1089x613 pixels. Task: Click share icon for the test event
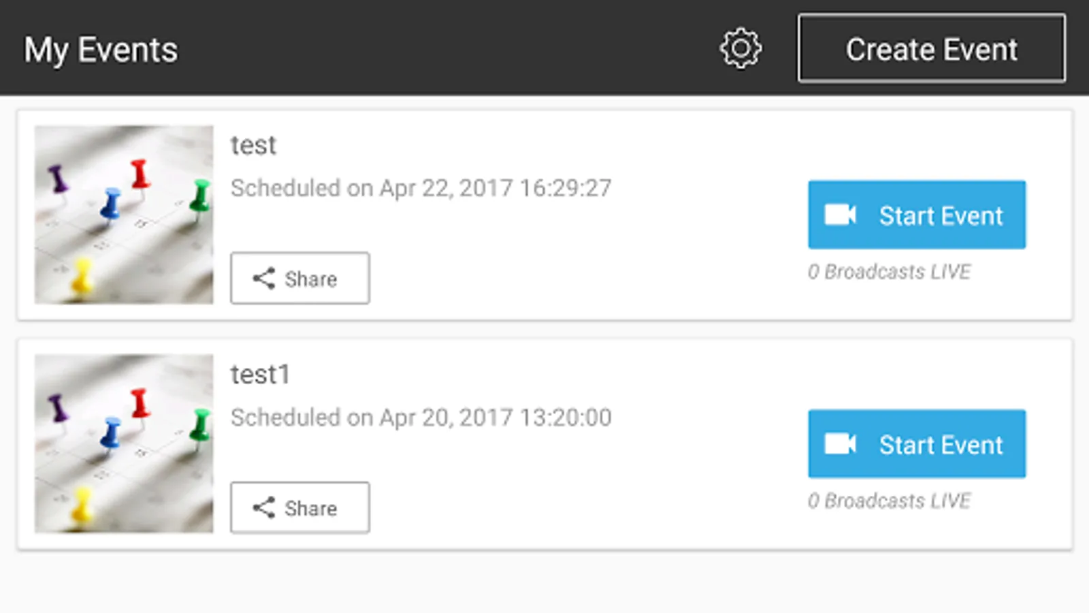click(263, 278)
